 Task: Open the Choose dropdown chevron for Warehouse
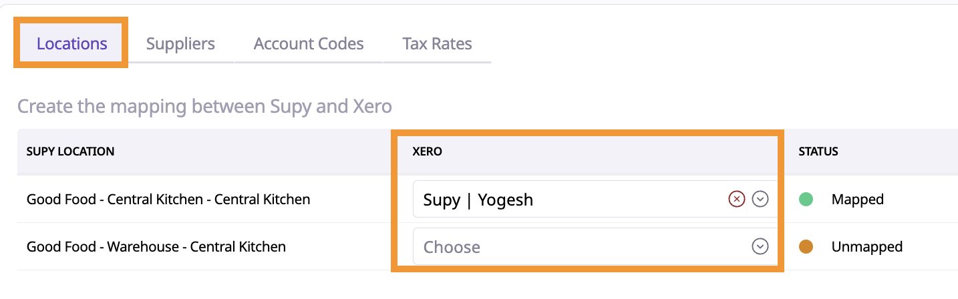coord(760,247)
